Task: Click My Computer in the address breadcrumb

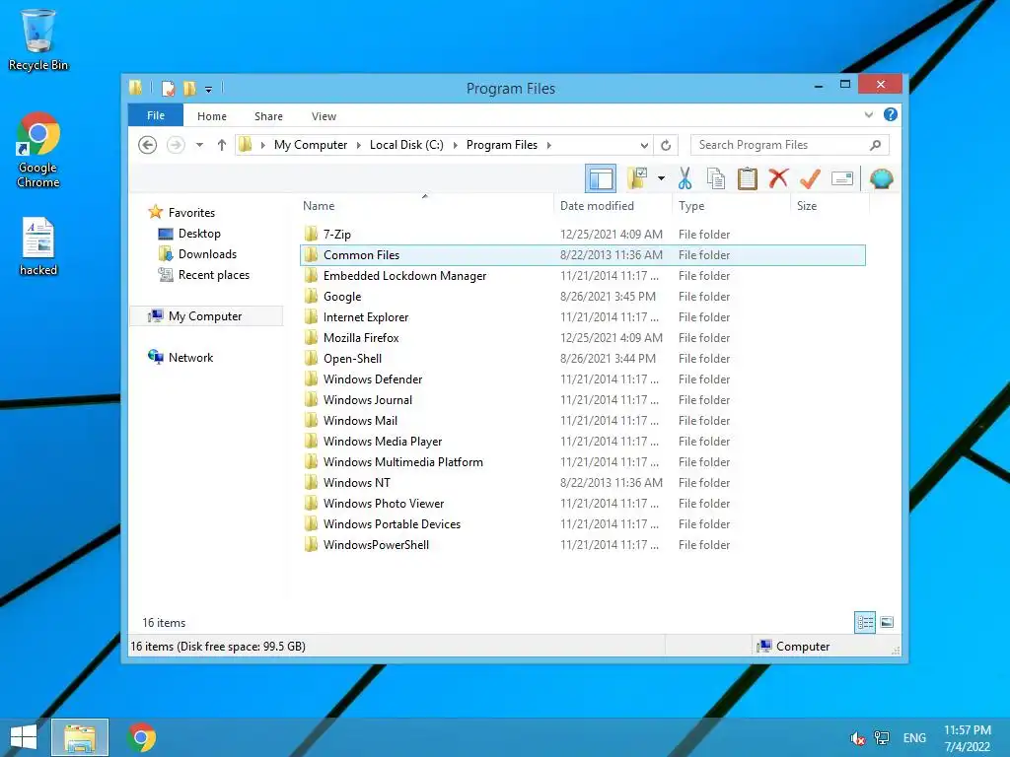Action: pyautogui.click(x=311, y=145)
